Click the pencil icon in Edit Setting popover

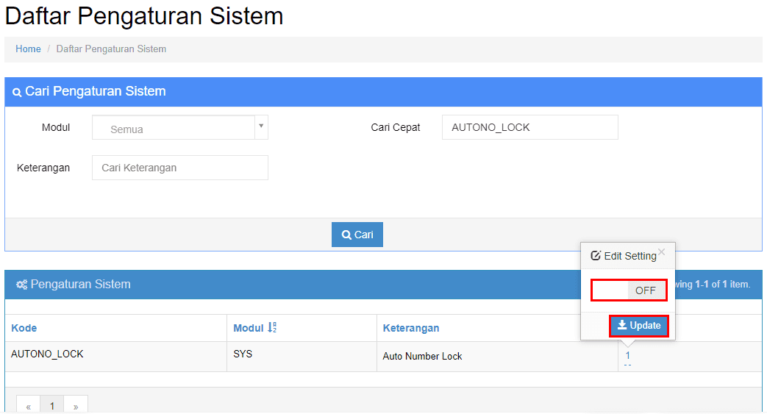pos(596,256)
